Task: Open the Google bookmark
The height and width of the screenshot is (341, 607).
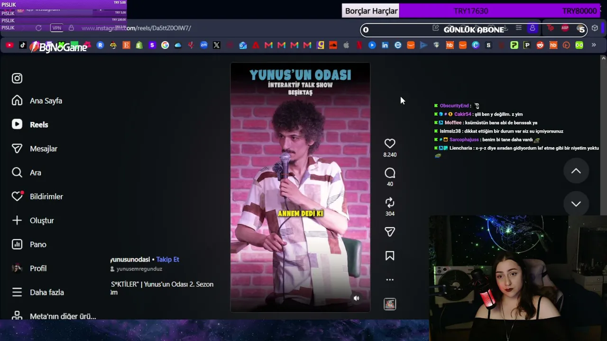Action: [x=165, y=45]
